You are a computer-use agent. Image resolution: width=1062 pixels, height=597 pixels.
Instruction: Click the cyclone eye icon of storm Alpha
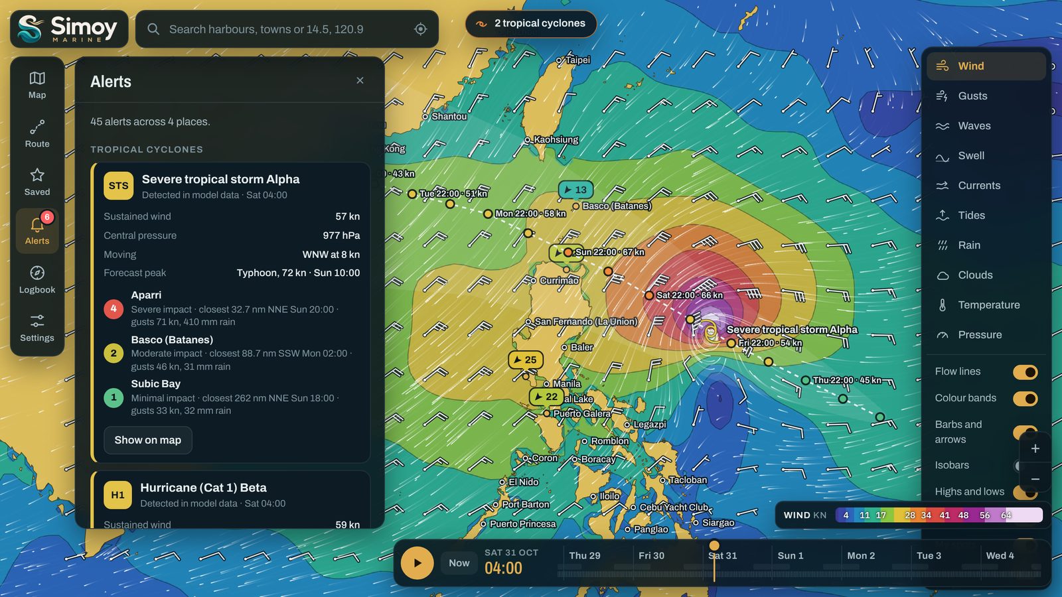[710, 330]
